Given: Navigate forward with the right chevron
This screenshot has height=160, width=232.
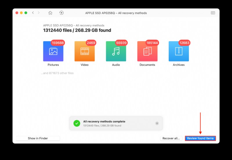Looking at the screenshot, I should [x=39, y=13].
